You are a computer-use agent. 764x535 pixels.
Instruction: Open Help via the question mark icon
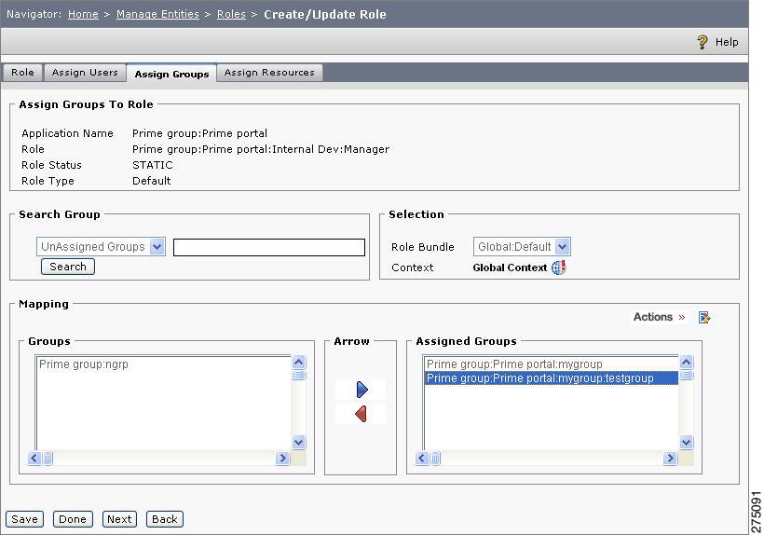pos(703,42)
